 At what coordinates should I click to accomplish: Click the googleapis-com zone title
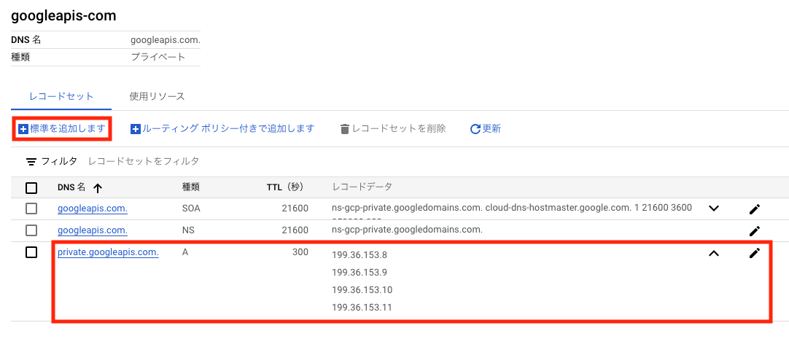[63, 16]
